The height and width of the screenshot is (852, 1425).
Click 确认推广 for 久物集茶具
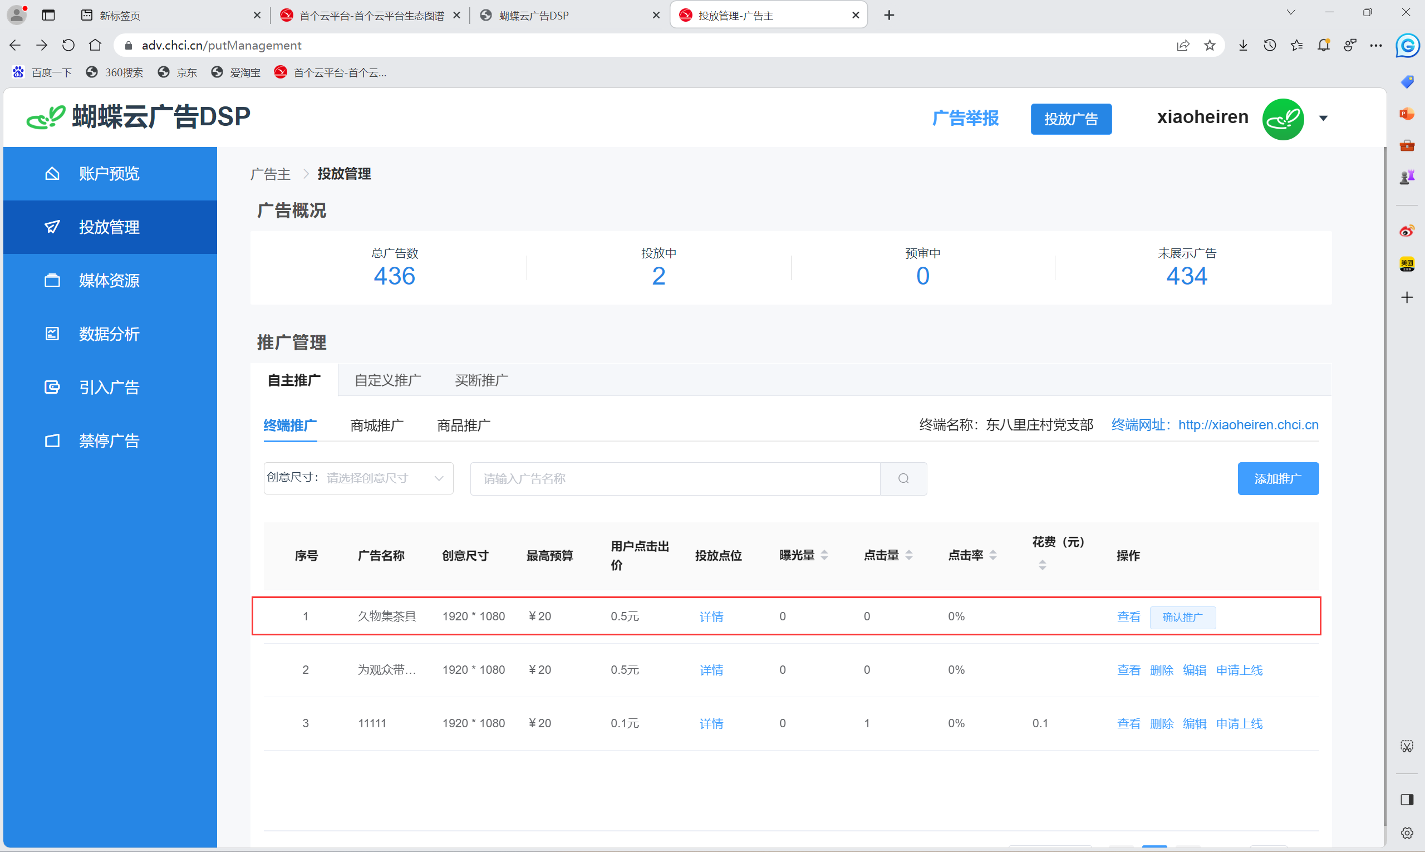coord(1182,617)
